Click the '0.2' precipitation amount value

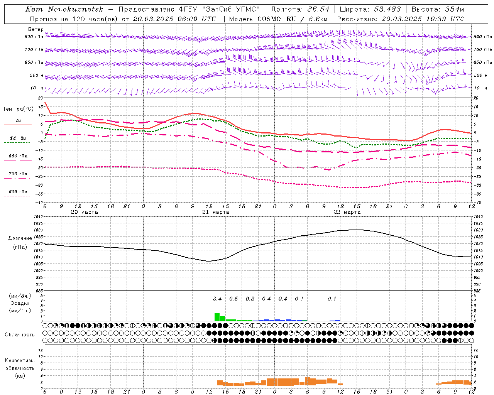(x=250, y=299)
